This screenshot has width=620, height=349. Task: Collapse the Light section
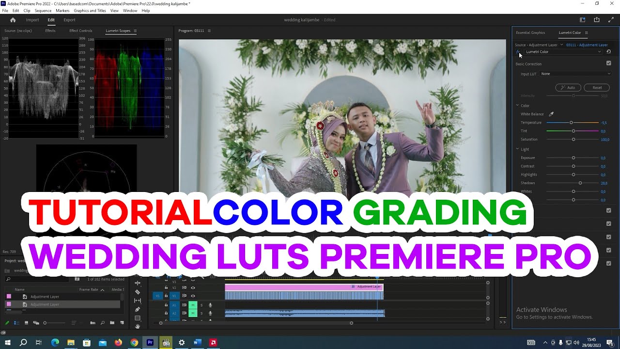pyautogui.click(x=517, y=149)
